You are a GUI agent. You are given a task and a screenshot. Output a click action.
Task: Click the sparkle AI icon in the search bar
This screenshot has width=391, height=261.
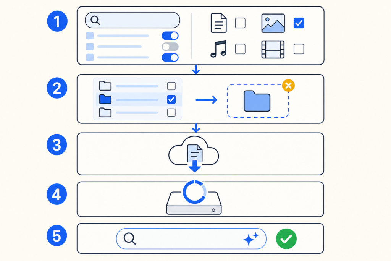pyautogui.click(x=250, y=239)
